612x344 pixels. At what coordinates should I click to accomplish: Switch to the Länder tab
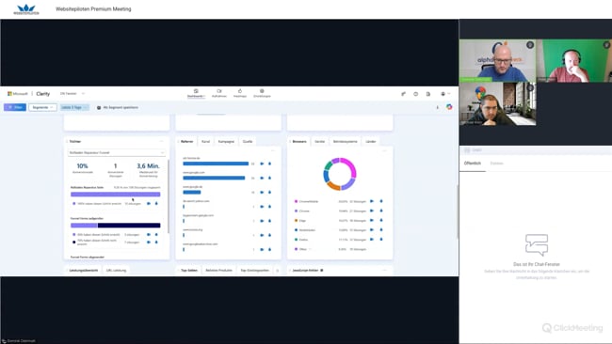tap(370, 141)
